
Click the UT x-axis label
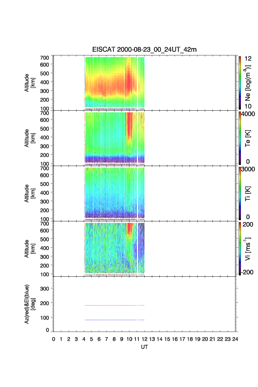[x=144, y=347]
